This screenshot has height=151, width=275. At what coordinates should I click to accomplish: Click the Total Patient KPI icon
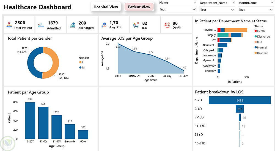9,25
